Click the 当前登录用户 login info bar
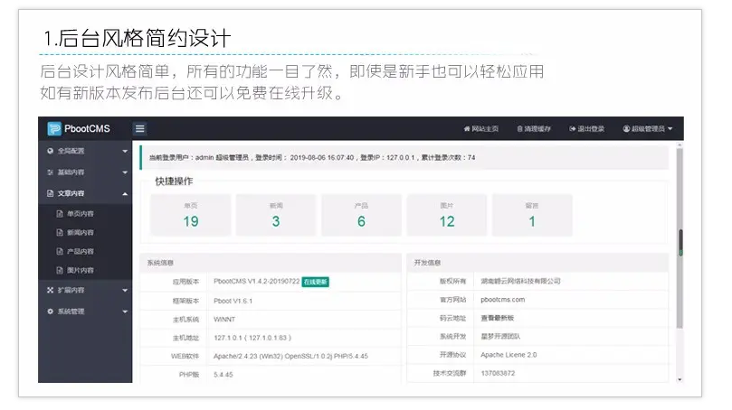Screen dimensions: 732x410 pos(404,157)
